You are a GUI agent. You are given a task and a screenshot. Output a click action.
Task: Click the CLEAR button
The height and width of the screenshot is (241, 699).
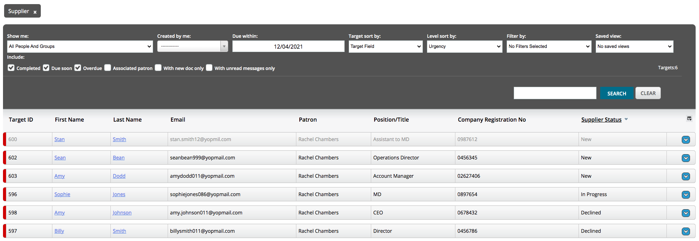pos(648,93)
